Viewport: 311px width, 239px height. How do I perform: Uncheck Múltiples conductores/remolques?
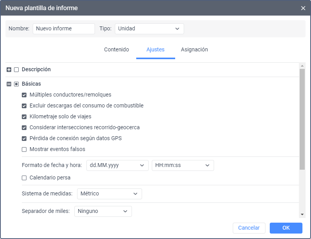24,95
